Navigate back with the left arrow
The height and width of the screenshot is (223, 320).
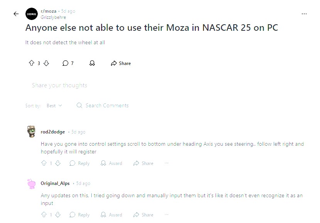(16, 13)
